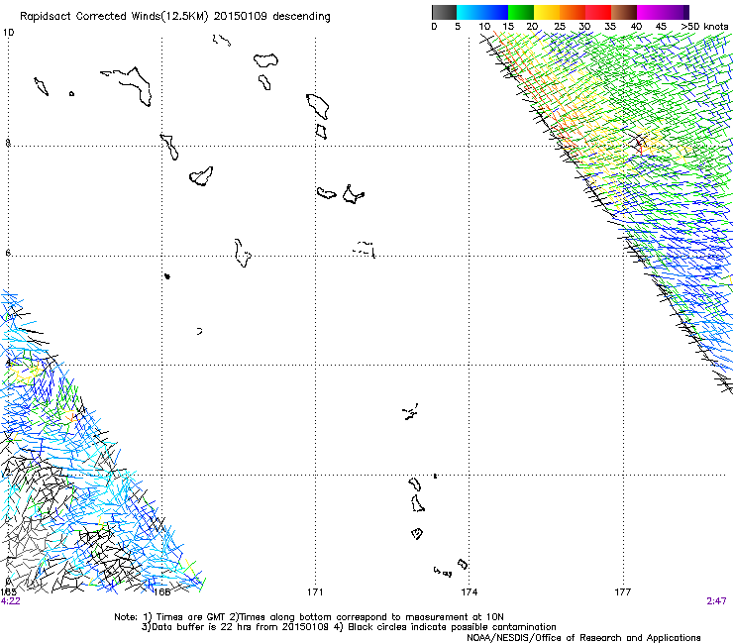Click the 'Data buffer is 22 hrs' note line
733x644 pixels.
coord(349,627)
